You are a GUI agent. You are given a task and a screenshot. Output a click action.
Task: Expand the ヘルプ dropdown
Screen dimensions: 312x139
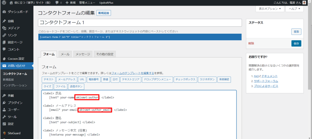tap(295, 9)
